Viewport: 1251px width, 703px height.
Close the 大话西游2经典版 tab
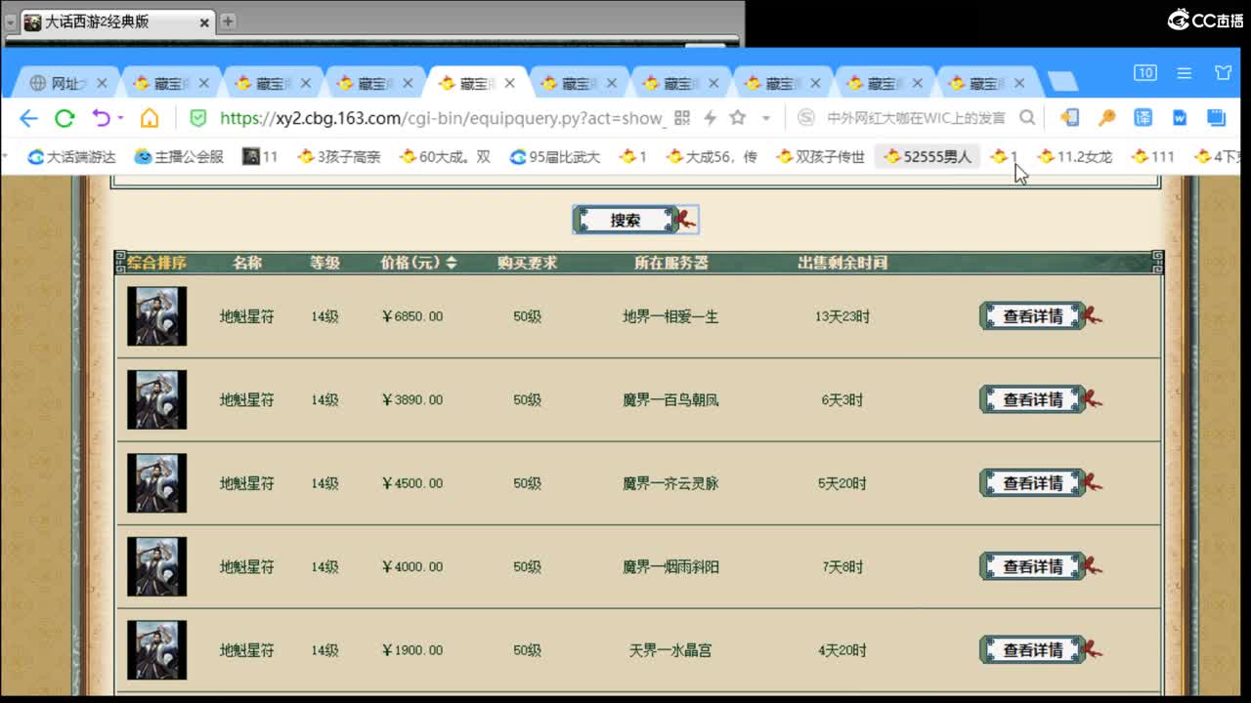coord(205,22)
